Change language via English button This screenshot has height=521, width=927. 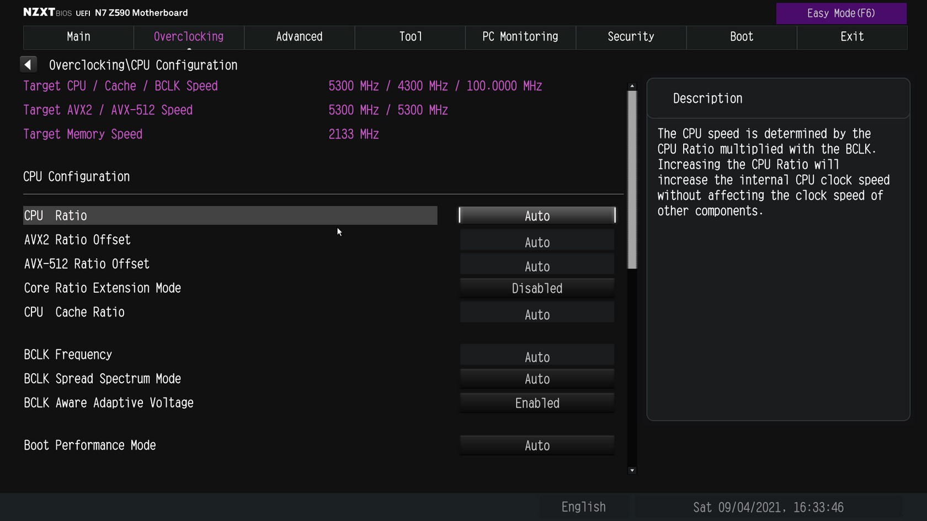click(x=583, y=507)
